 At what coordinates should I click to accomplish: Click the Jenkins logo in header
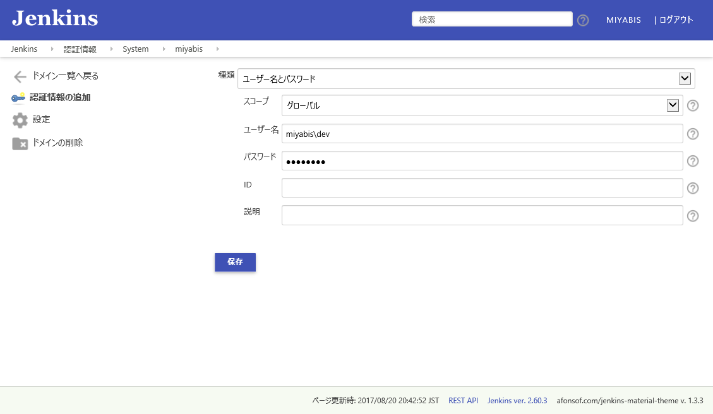click(x=55, y=19)
